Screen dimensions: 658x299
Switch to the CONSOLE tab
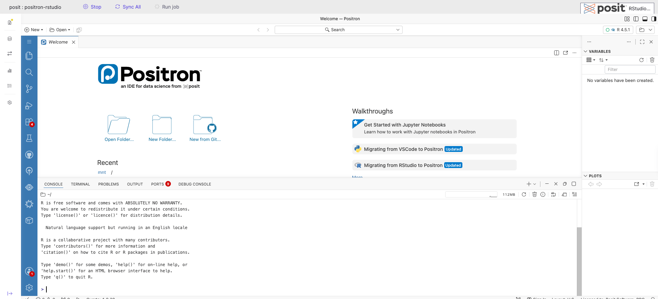pos(54,184)
